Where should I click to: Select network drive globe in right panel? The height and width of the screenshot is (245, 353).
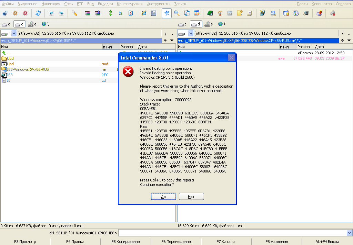tap(220, 24)
